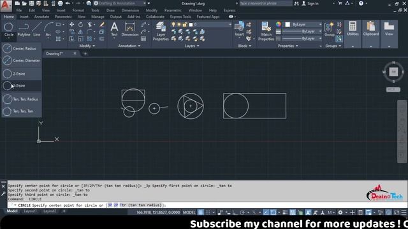The width and height of the screenshot is (408, 229).
Task: Toggle object snap tracking in status bar
Action: (266, 212)
